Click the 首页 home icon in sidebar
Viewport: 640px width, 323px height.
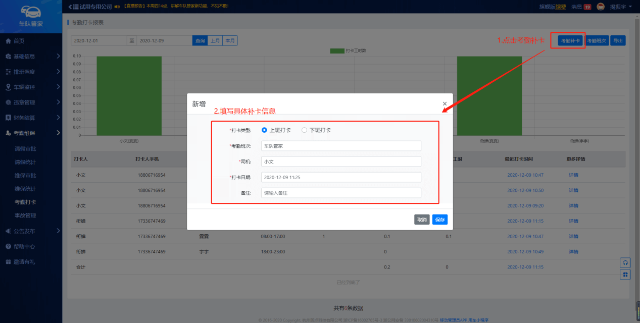pyautogui.click(x=8, y=41)
